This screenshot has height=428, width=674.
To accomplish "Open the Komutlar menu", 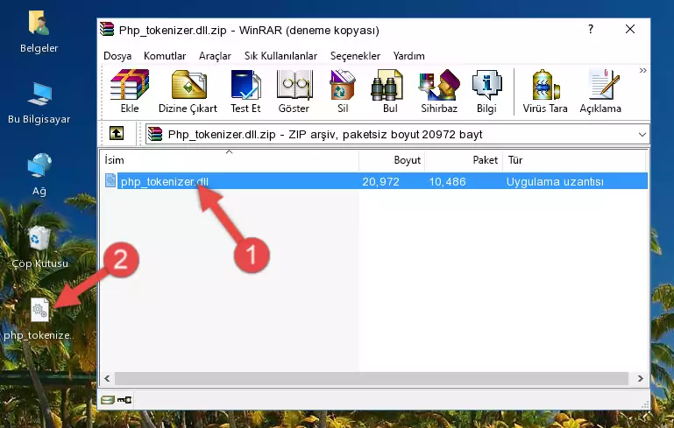I will (165, 56).
